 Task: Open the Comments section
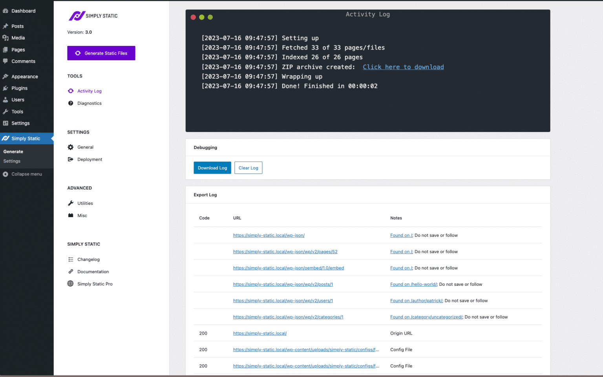pyautogui.click(x=23, y=61)
